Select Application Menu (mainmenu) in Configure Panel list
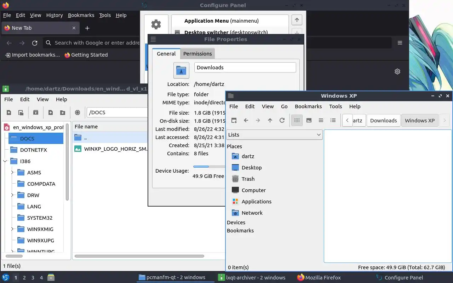 pos(230,21)
